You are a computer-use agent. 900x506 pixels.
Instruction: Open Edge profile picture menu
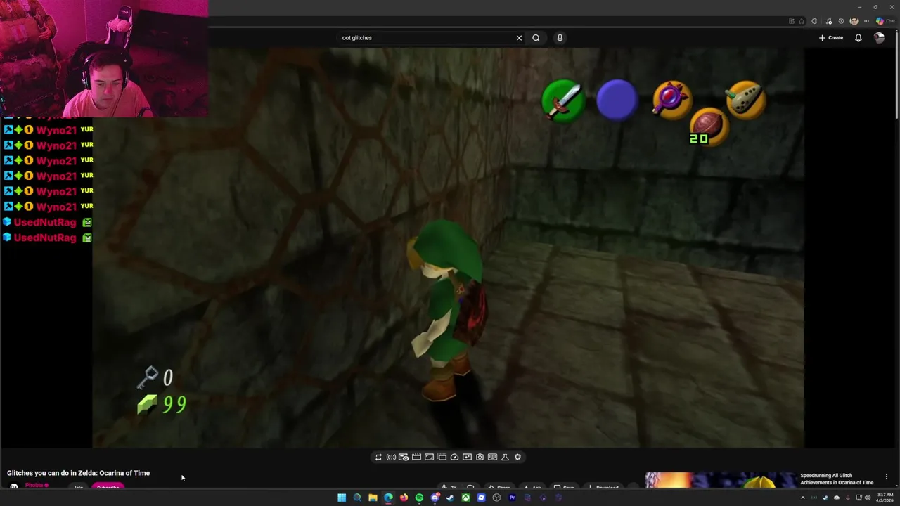854,21
